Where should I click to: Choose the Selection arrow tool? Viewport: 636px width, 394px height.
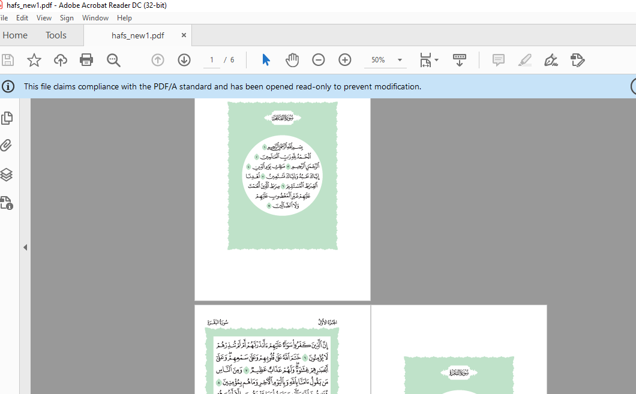tap(266, 60)
